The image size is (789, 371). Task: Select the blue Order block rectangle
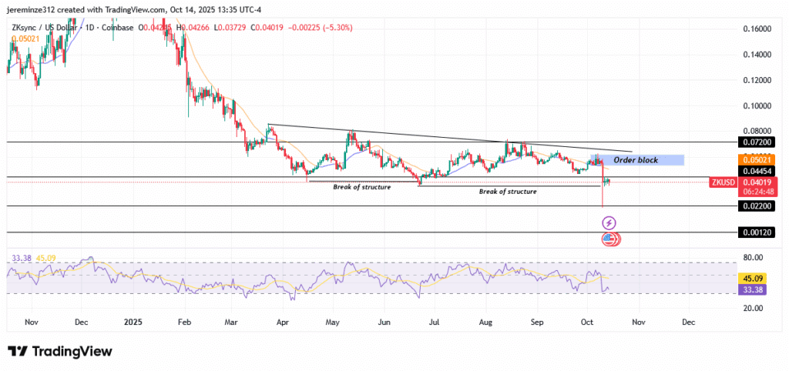pos(637,160)
